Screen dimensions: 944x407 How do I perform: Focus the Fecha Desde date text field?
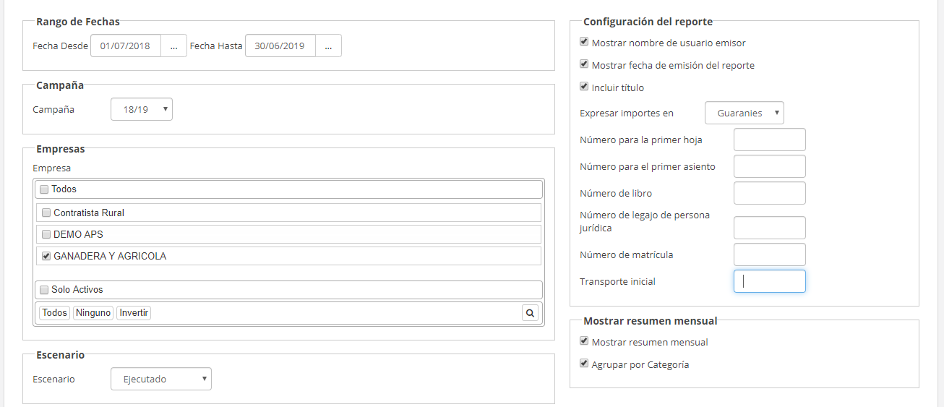[125, 46]
